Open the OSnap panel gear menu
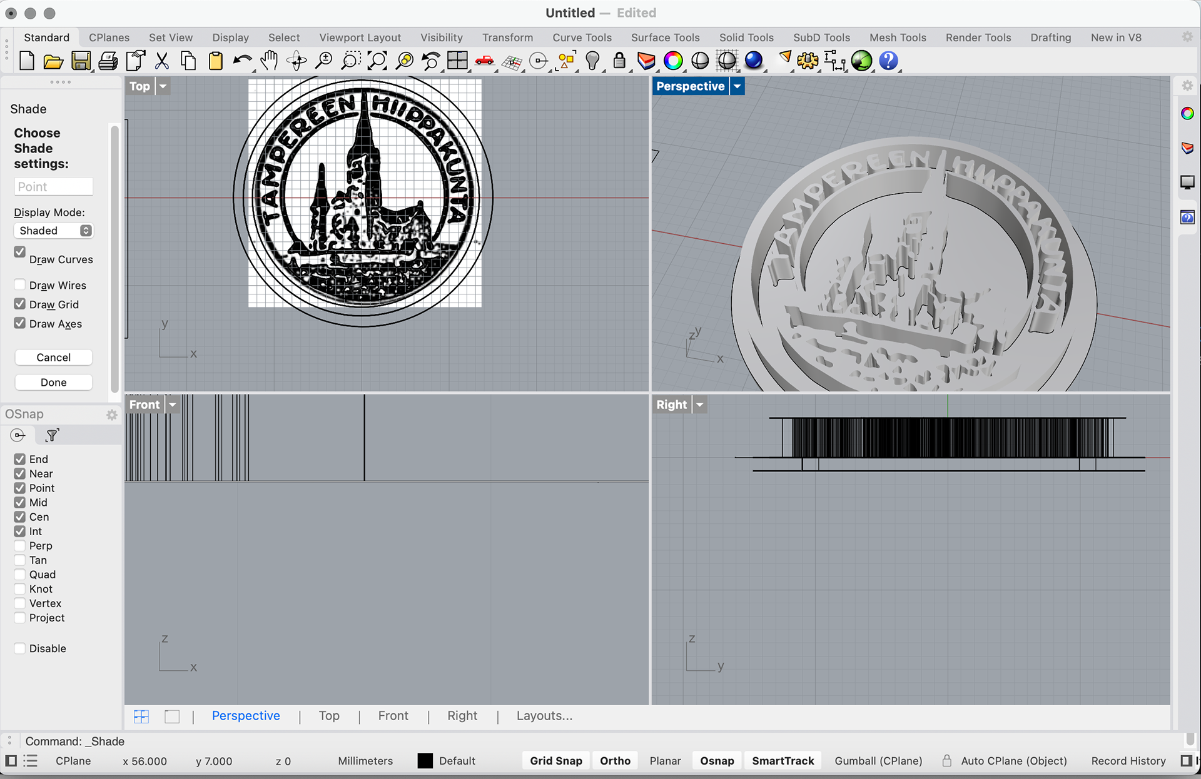Viewport: 1201px width, 779px height. [x=112, y=415]
